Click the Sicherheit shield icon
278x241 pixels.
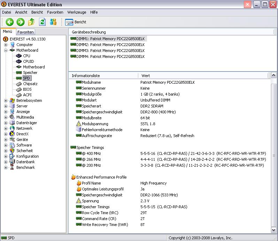(12, 151)
